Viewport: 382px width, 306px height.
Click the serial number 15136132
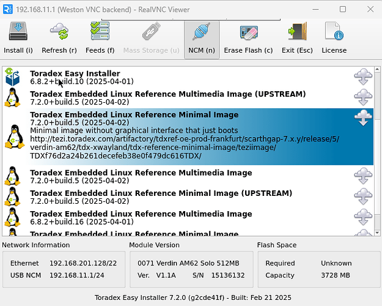coord(228,275)
